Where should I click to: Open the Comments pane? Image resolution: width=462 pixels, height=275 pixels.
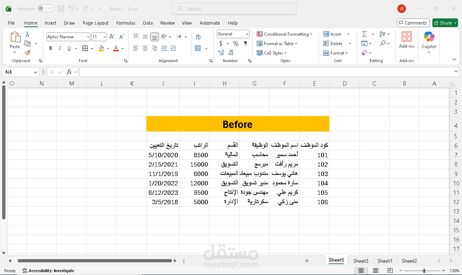pos(413,22)
